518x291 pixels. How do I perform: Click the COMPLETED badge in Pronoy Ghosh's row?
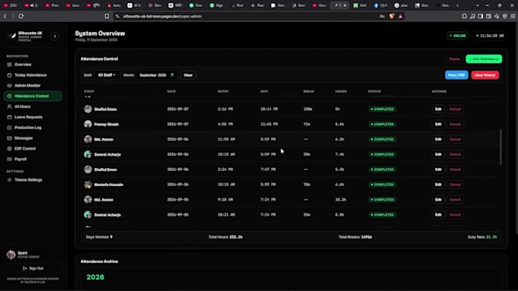[x=382, y=125]
